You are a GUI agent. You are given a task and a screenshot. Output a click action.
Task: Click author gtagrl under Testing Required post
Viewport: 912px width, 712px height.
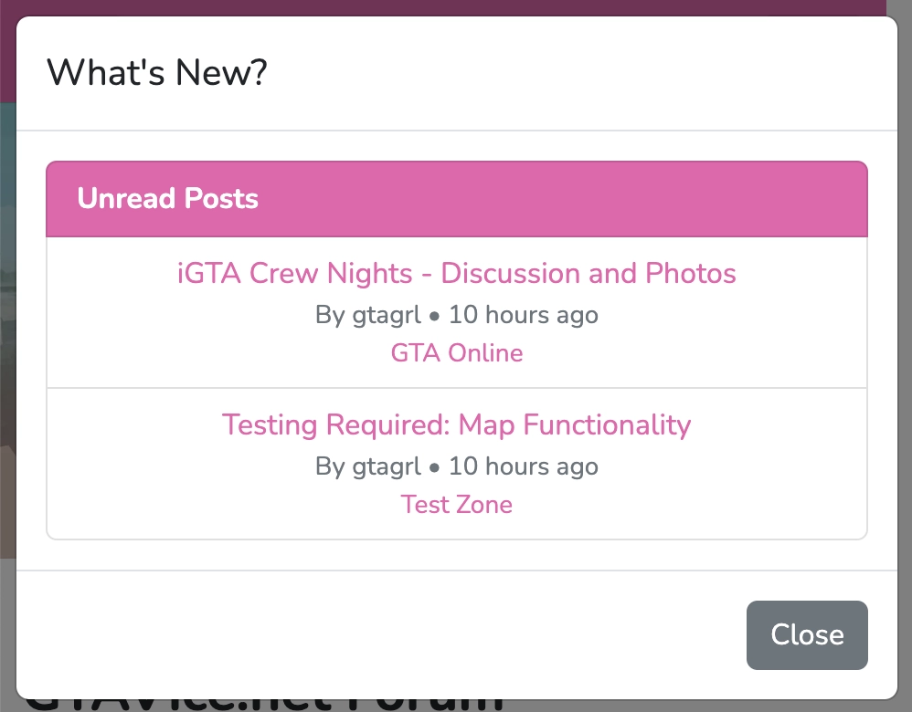click(x=387, y=466)
